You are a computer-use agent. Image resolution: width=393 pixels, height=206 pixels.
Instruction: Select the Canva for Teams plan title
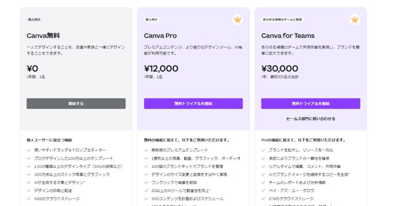288,36
